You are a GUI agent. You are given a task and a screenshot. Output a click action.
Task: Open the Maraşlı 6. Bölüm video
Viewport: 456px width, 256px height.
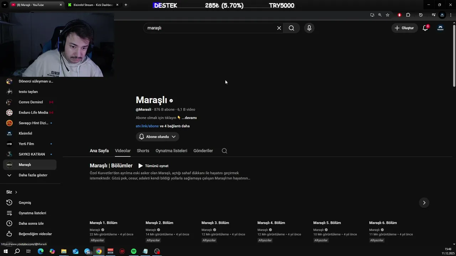point(383,223)
